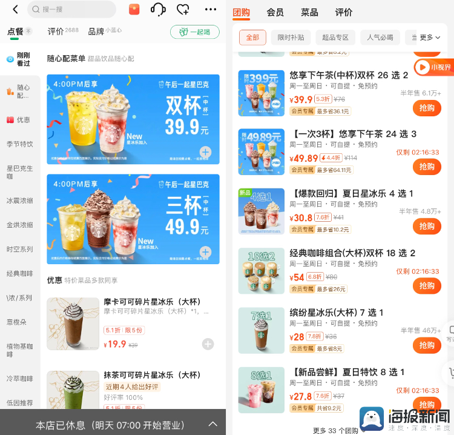Select 冷萃咖啡 sidebar category
Image resolution: width=454 pixels, height=435 pixels.
click(20, 379)
